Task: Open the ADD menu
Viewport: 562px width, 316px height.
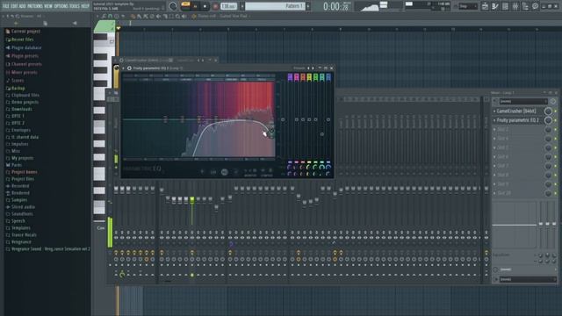Action: (x=22, y=6)
